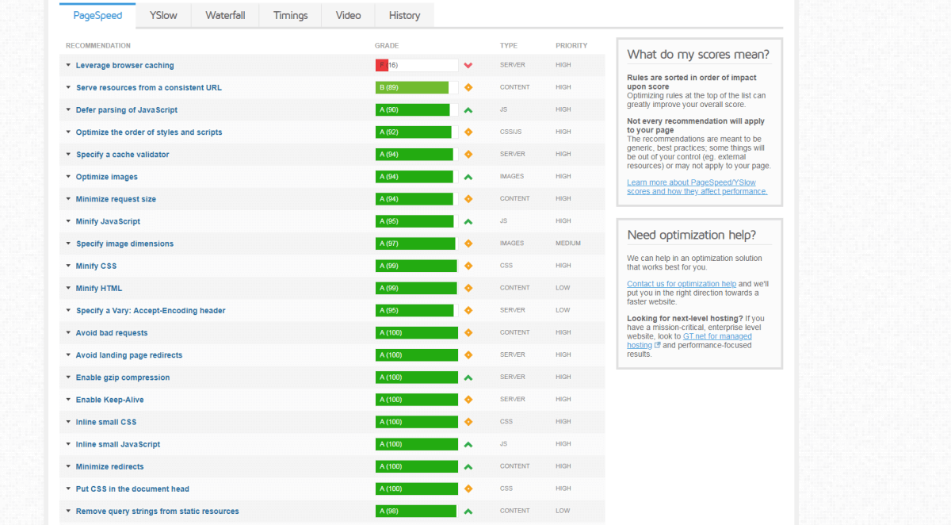The image size is (951, 525).
Task: Click green up arrow for Enable gzip compression
Action: (x=468, y=377)
